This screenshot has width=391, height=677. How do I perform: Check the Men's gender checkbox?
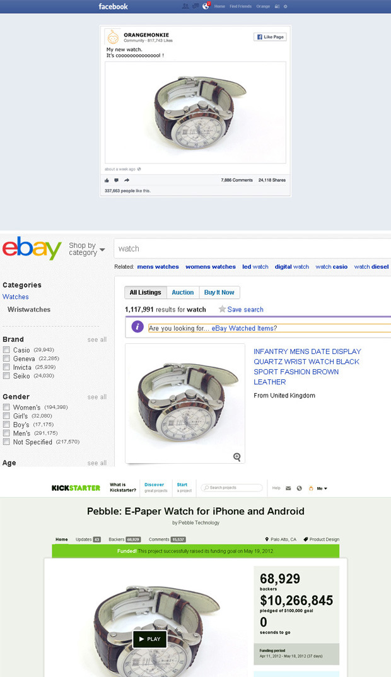click(x=6, y=433)
